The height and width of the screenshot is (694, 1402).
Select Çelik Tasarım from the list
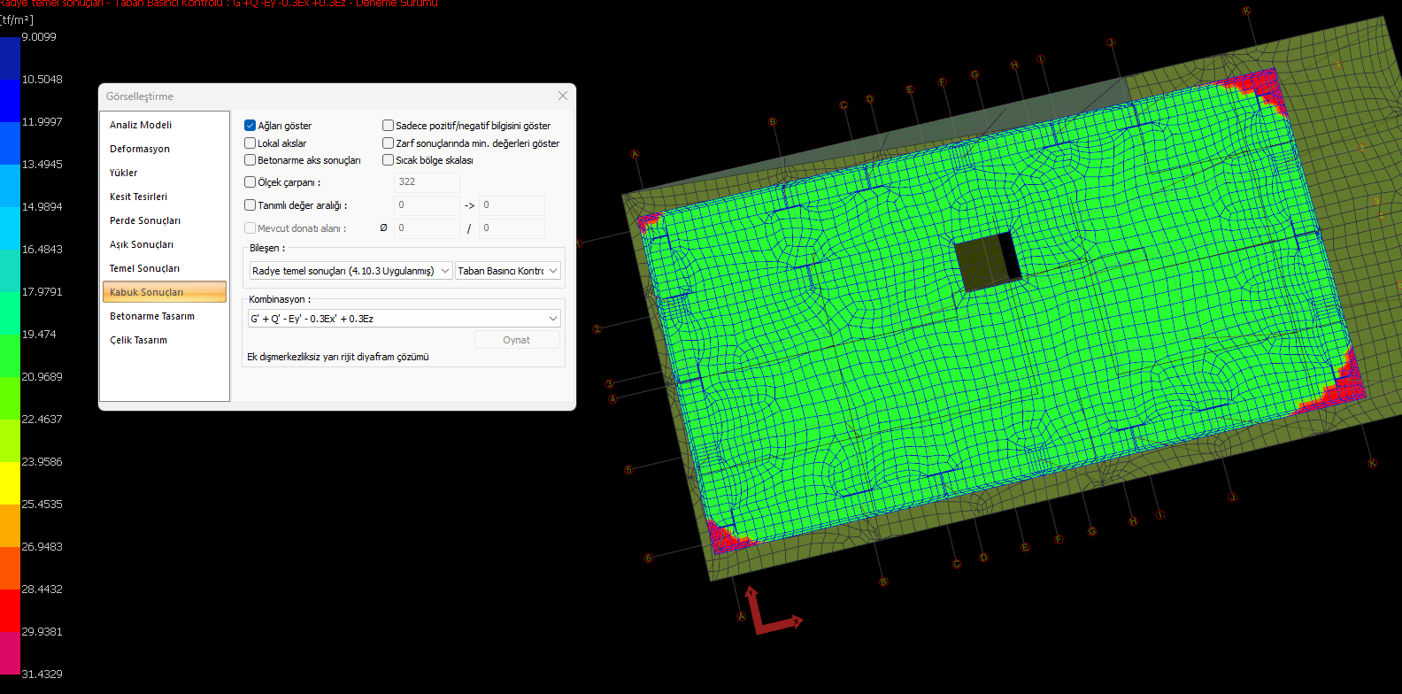click(138, 340)
